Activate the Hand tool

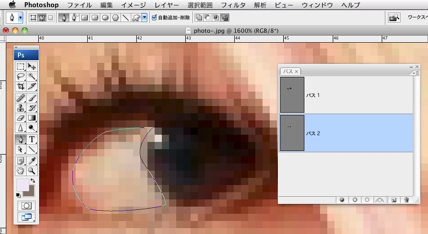tap(21, 171)
